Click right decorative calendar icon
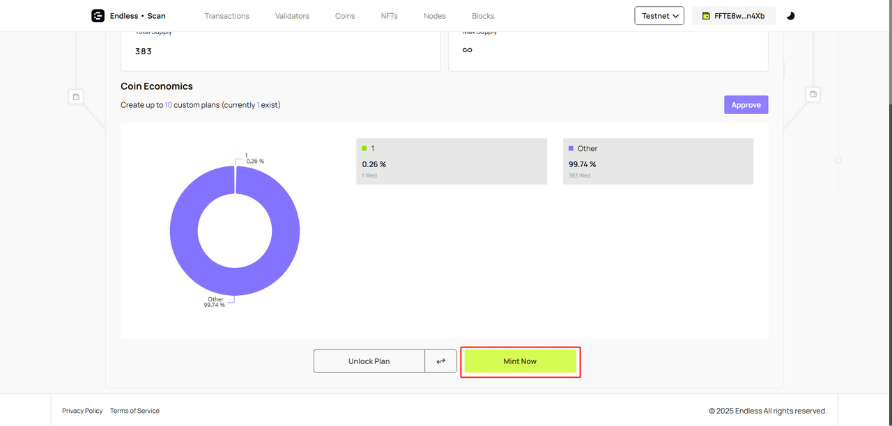 pos(813,94)
